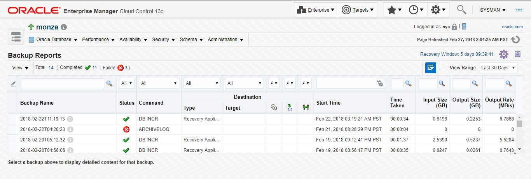Filter by Failed 3 link
The height and width of the screenshot is (179, 531).
(126, 67)
